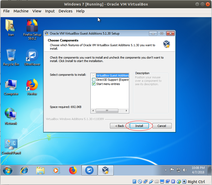
Task: Open the File menu
Action: (6, 11)
